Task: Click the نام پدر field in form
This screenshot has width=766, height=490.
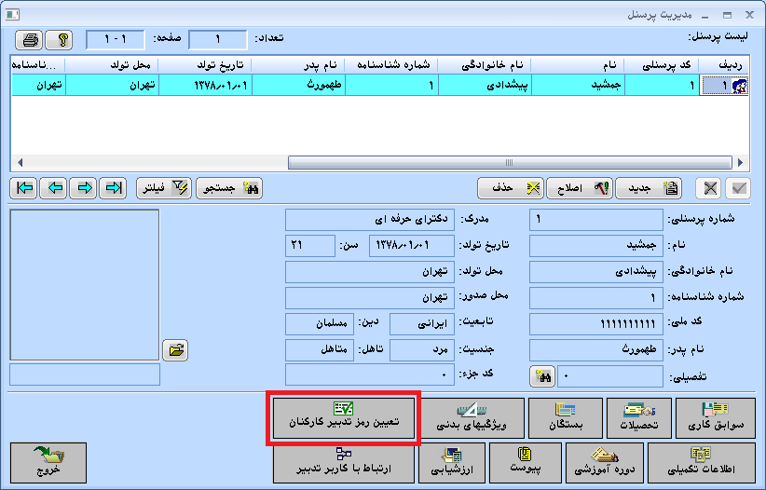Action: coord(596,349)
